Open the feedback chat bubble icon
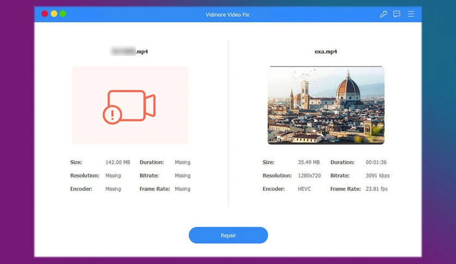This screenshot has height=264, width=456. 397,14
